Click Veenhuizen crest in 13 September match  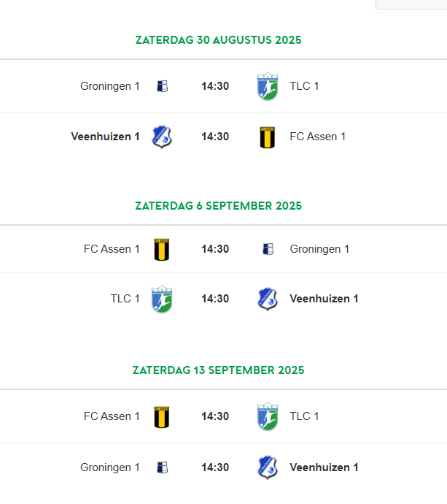coord(268,467)
